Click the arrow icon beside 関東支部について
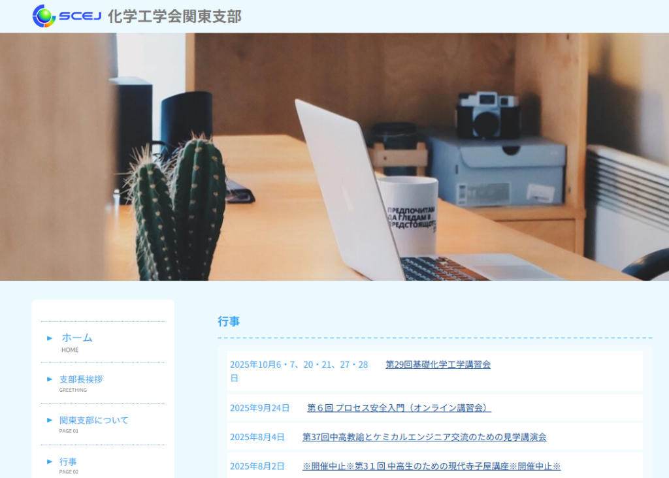This screenshot has height=478, width=669. point(50,421)
